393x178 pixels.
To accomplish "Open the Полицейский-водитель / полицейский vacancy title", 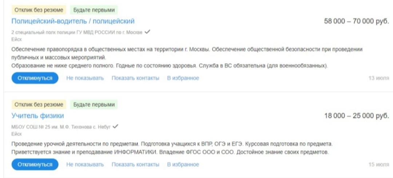I will (x=73, y=21).
